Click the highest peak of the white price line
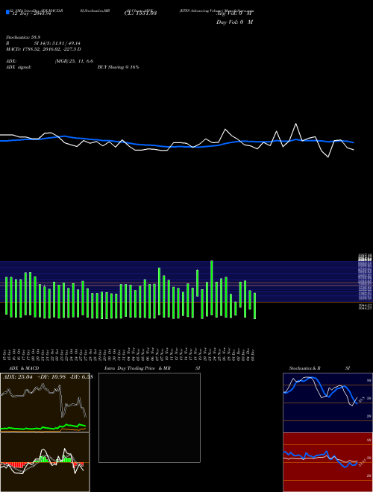The width and height of the screenshot is (373, 492). pyautogui.click(x=295, y=124)
